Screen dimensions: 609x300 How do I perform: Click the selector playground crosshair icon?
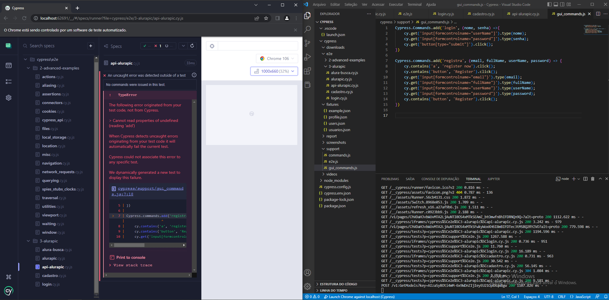(x=212, y=46)
